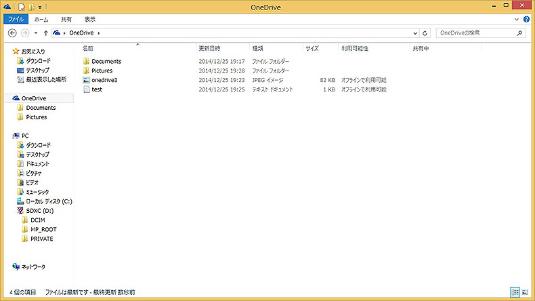Open the MP_ROOT folder in sidebar

pos(43,229)
